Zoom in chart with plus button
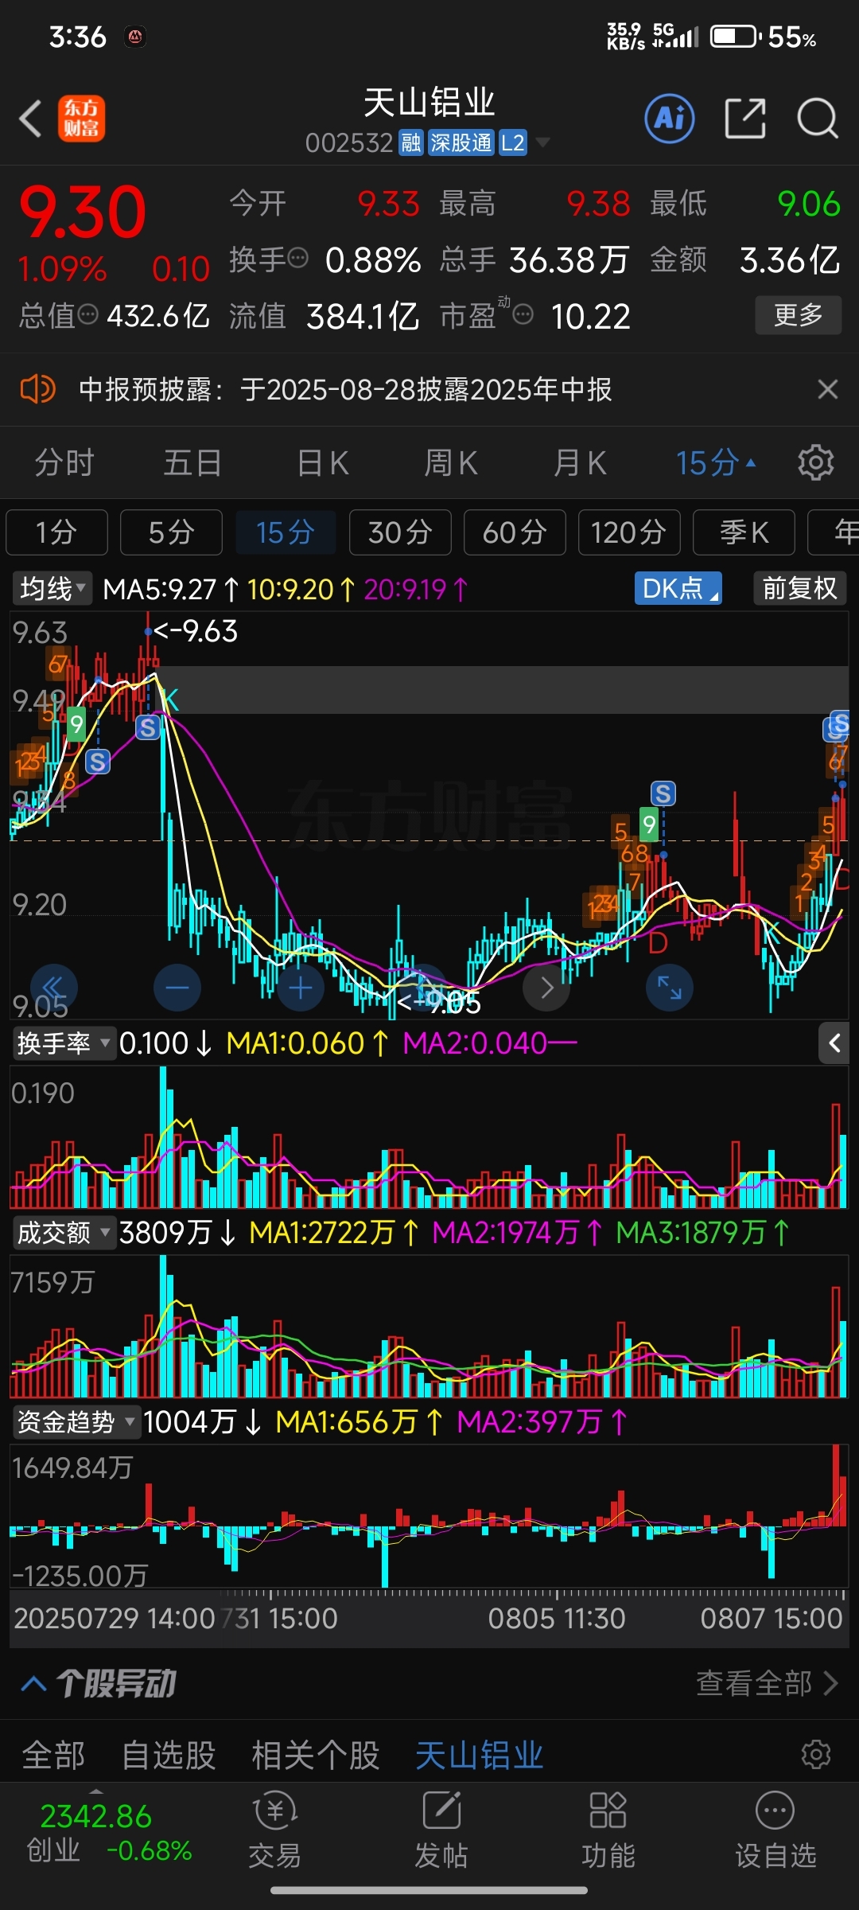Viewport: 859px width, 1910px height. tap(301, 988)
